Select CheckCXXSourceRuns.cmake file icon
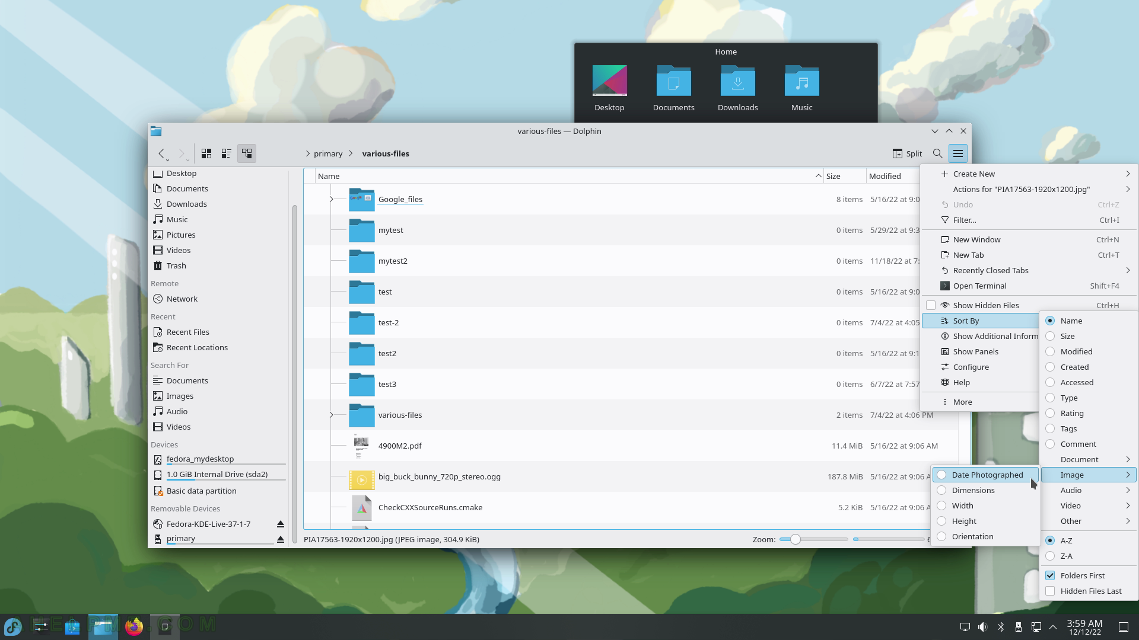Screen dimensions: 1139x640 coord(361,507)
